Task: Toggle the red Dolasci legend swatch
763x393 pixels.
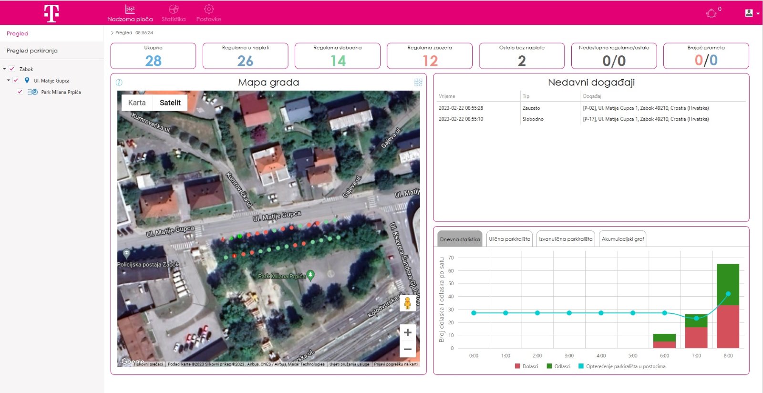Action: (518, 366)
